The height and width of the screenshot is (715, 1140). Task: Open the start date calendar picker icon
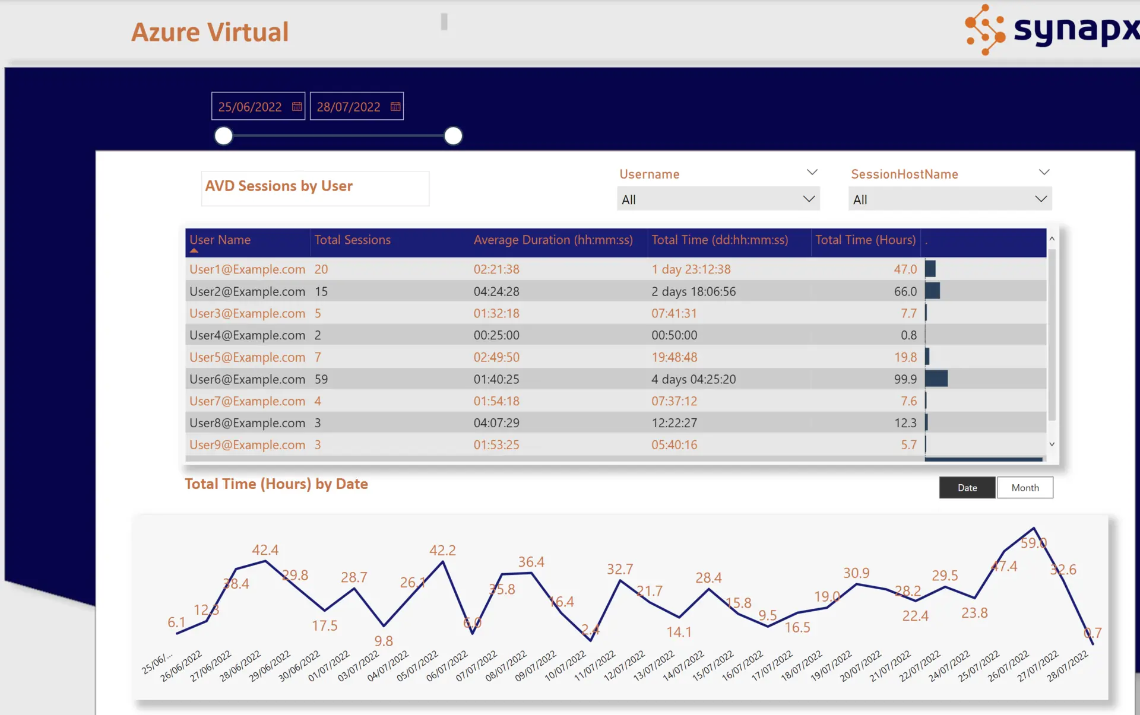click(x=297, y=107)
